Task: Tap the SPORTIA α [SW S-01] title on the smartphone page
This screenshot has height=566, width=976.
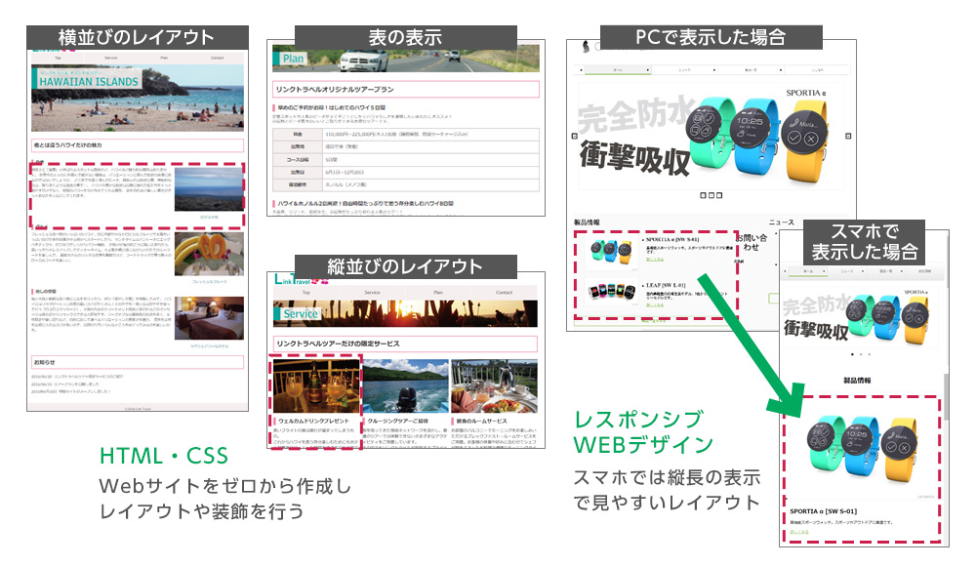Action: (824, 511)
